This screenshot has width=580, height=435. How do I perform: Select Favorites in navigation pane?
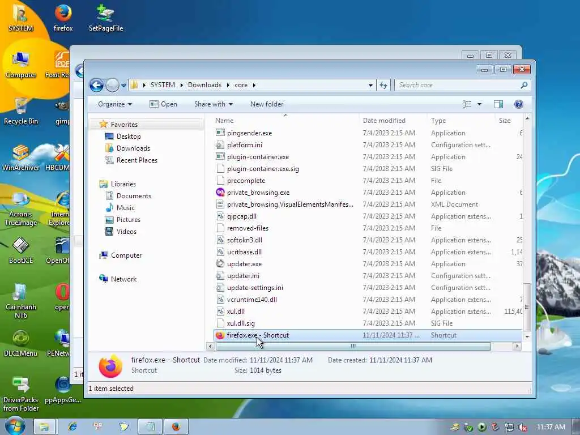click(x=124, y=125)
